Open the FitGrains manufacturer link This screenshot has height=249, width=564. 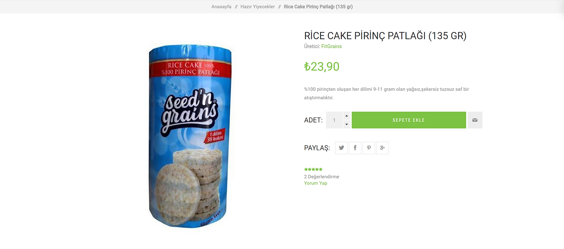coord(331,46)
